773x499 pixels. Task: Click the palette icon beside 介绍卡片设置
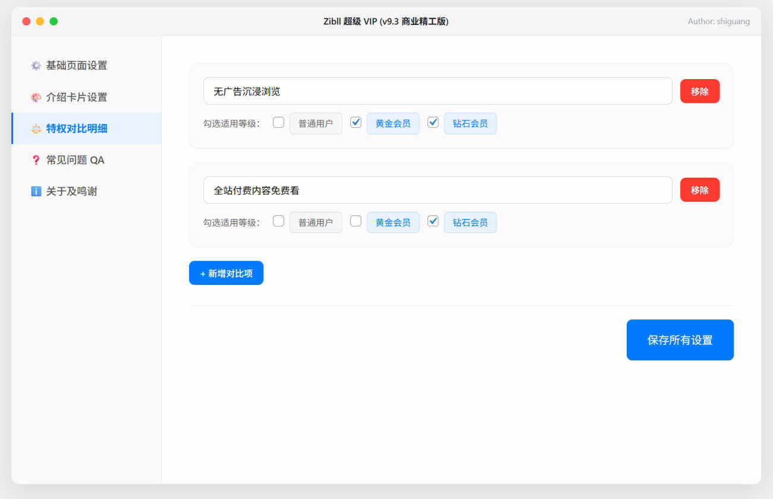click(36, 97)
